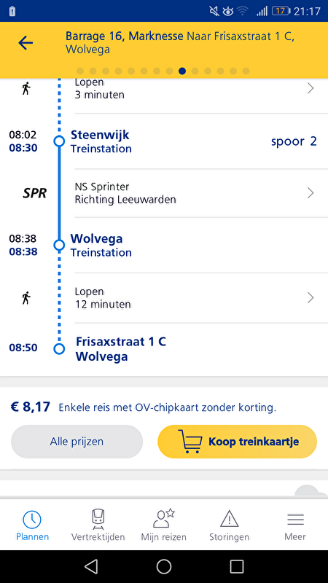Screen dimensions: 328x583
Task: Select the Plannen clock icon
Action: 32,519
